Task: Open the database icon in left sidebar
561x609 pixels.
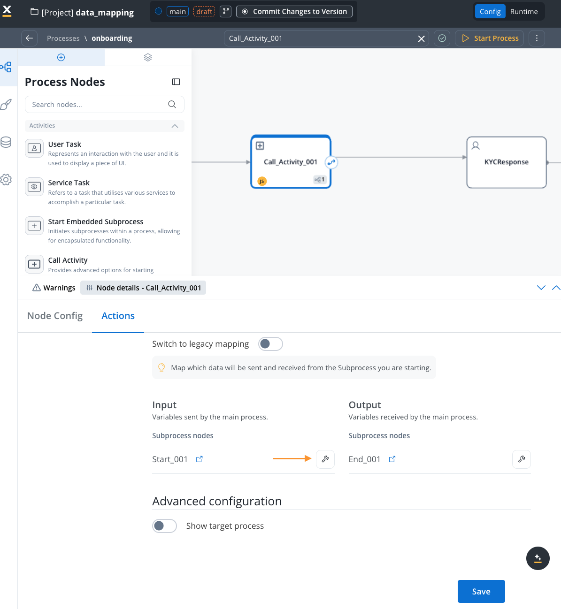Action: [6, 142]
